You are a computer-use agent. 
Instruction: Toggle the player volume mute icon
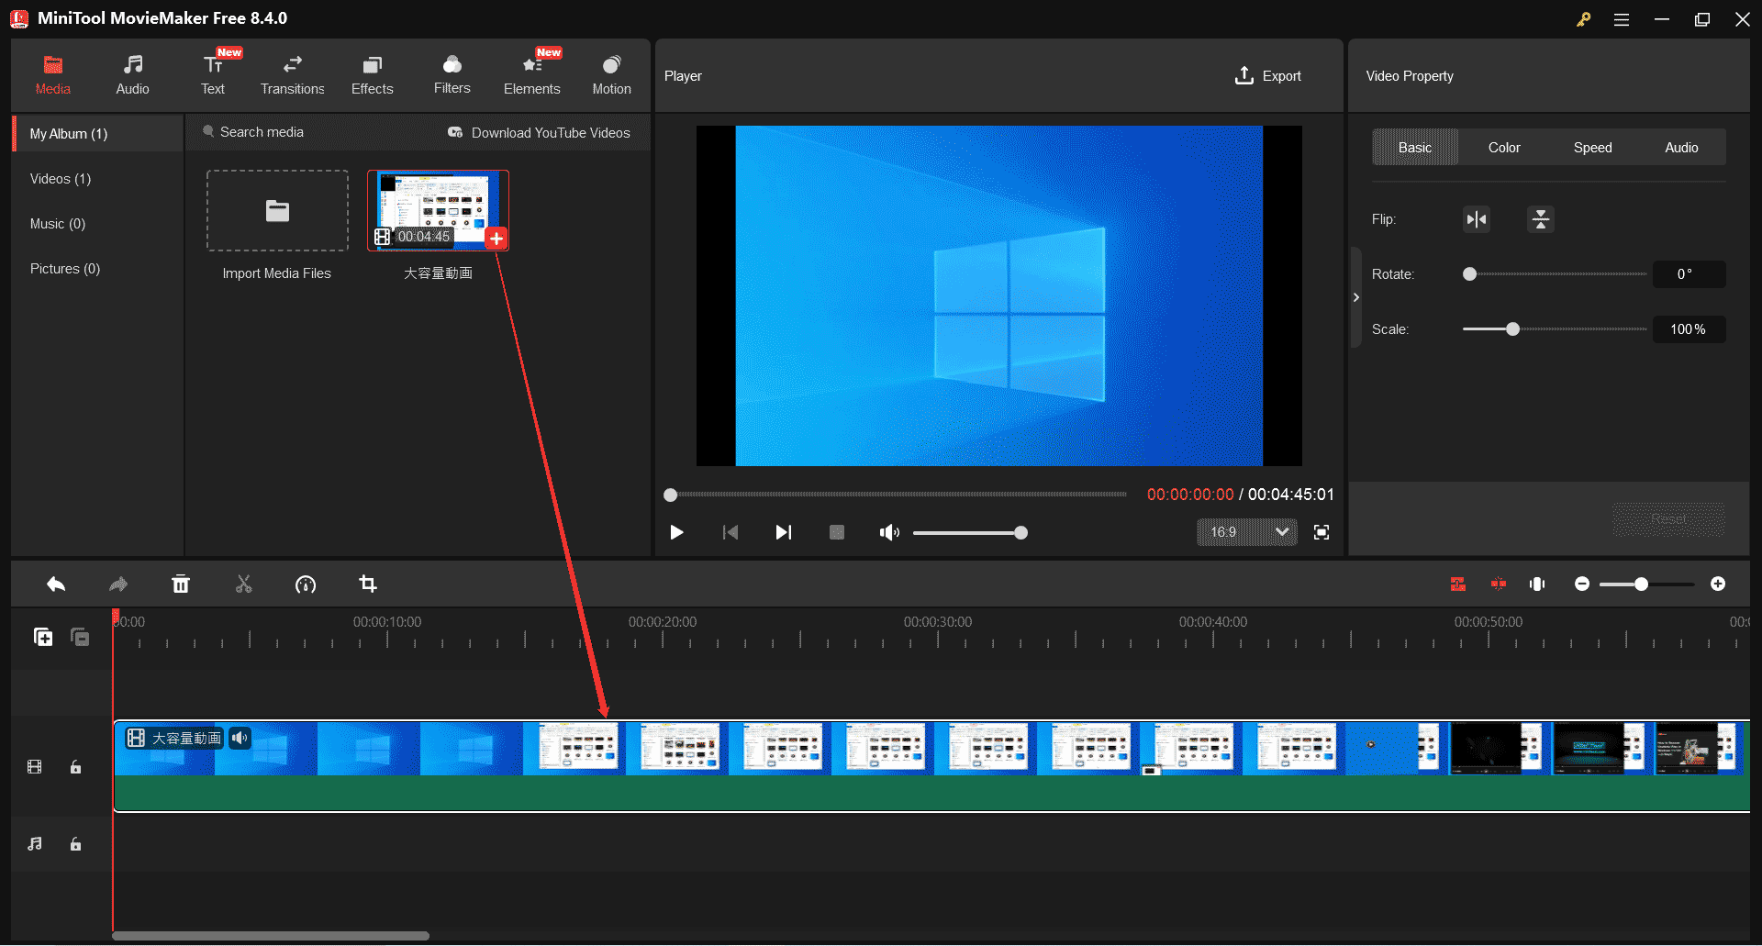pos(888,532)
